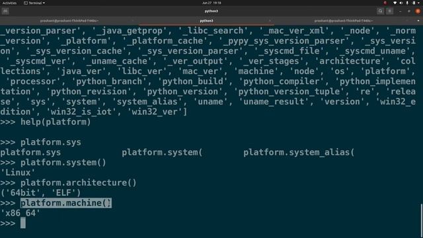Click the platform.system( completion suggestion
This screenshot has height=238, width=423.
(162, 153)
